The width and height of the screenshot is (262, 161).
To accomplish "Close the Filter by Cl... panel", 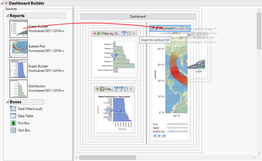I will [x=134, y=34].
